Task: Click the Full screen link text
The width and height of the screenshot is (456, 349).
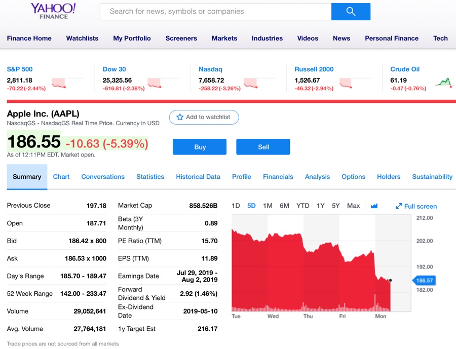Action: click(x=421, y=207)
